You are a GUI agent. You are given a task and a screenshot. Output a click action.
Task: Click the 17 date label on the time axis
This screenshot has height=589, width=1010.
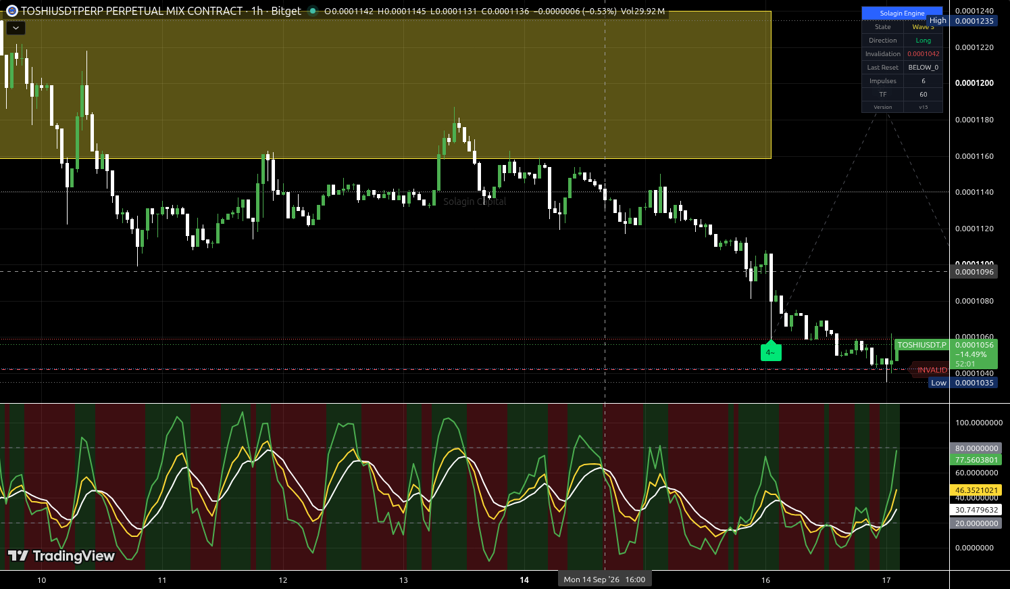[x=886, y=580]
